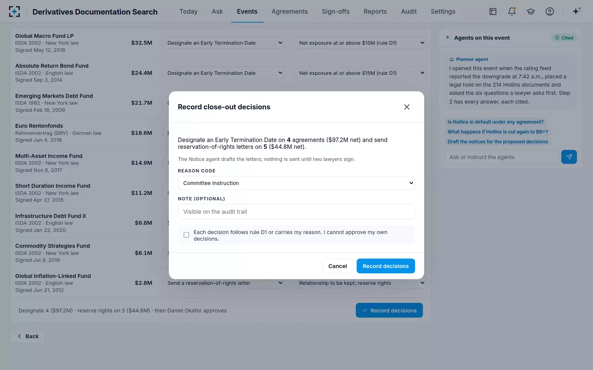
Task: Focus the Note (optional) field
Action: 296,212
